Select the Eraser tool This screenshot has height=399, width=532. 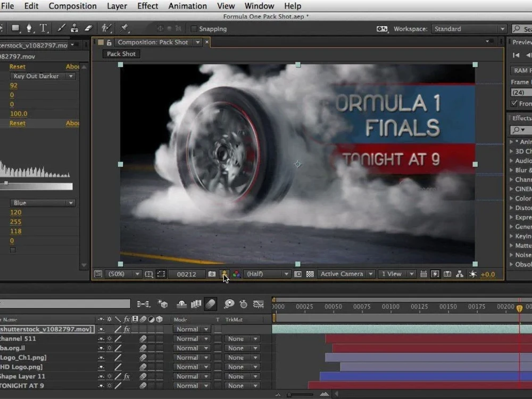click(x=88, y=29)
